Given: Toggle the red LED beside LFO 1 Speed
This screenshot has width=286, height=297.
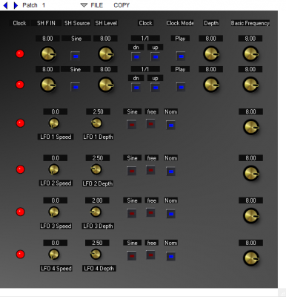Looking at the screenshot, I should coord(20,123).
